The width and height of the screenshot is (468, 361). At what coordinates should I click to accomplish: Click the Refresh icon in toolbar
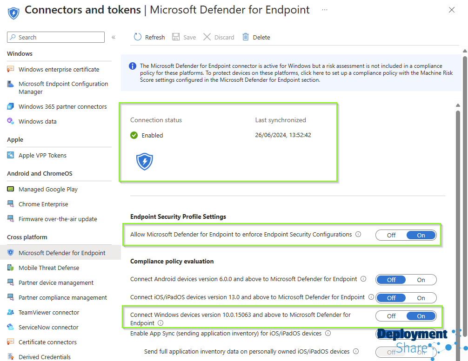[138, 37]
